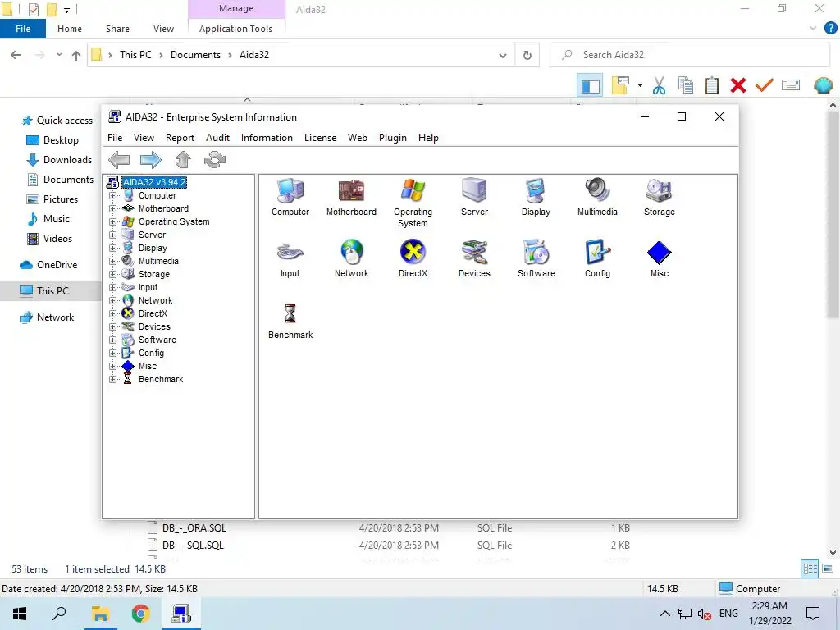Open the Multimedia speaker icon in right pane

coord(597,197)
